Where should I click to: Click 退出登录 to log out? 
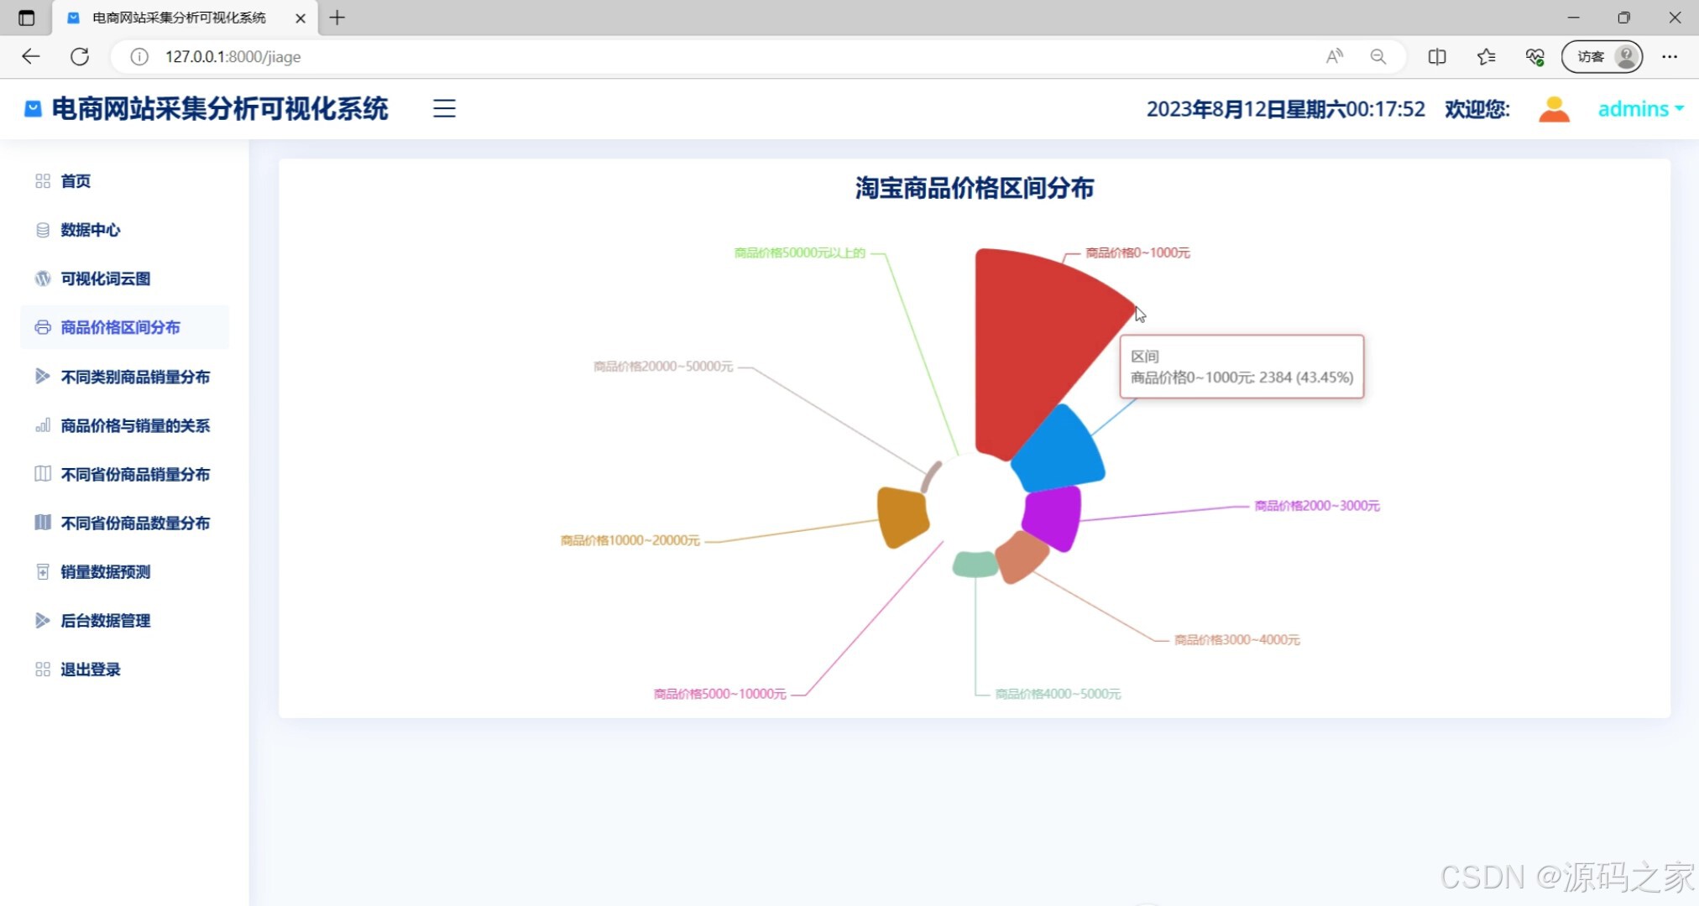point(89,669)
